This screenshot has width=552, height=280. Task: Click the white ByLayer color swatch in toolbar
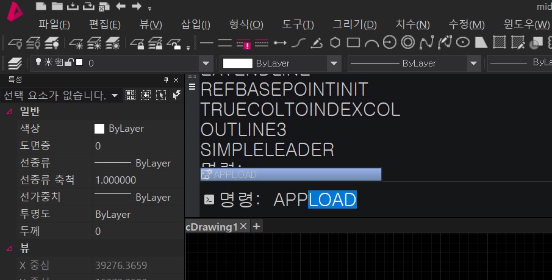tap(238, 63)
